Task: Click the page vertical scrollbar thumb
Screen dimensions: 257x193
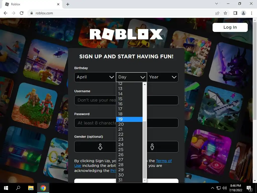Action: 255,71
